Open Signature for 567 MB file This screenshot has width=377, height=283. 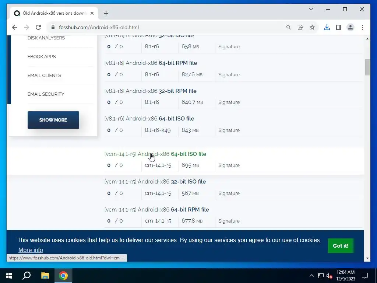pyautogui.click(x=229, y=193)
